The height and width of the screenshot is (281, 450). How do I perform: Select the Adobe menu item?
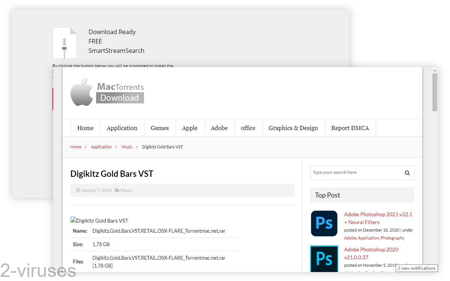(219, 128)
